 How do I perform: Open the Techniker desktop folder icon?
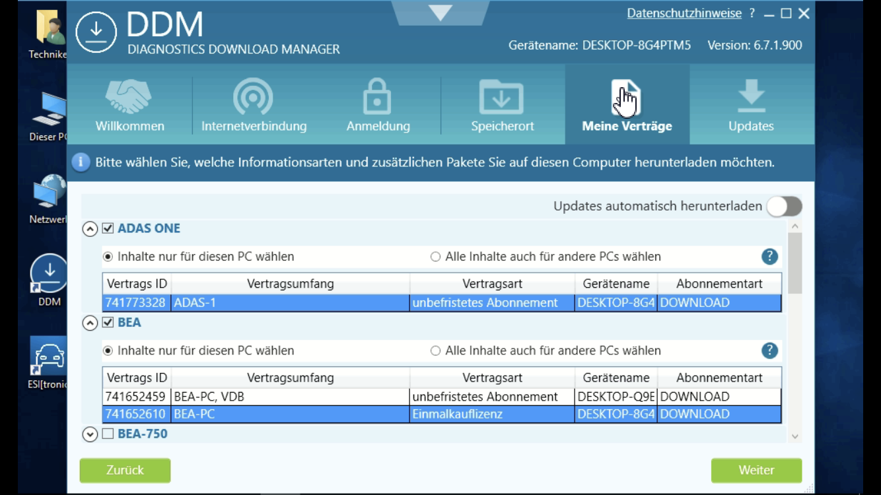click(x=49, y=34)
